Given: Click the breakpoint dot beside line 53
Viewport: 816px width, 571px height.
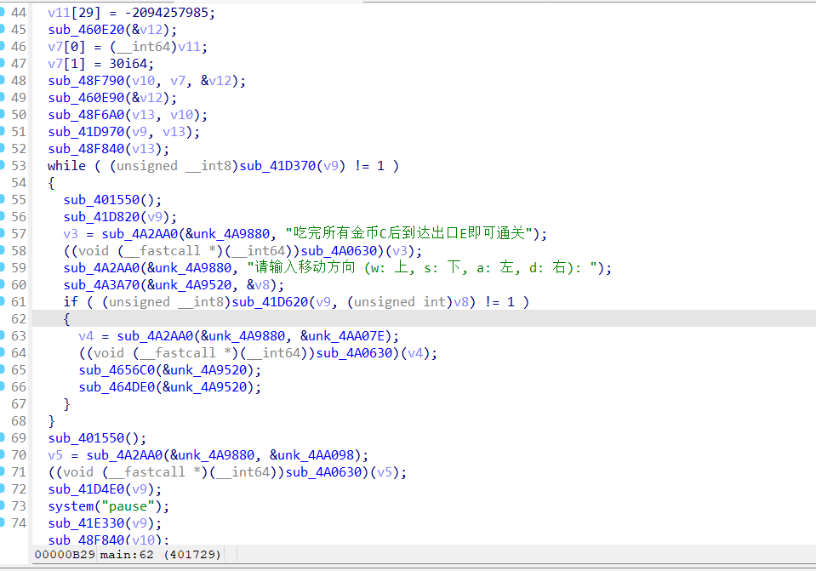Looking at the screenshot, I should tap(2, 165).
